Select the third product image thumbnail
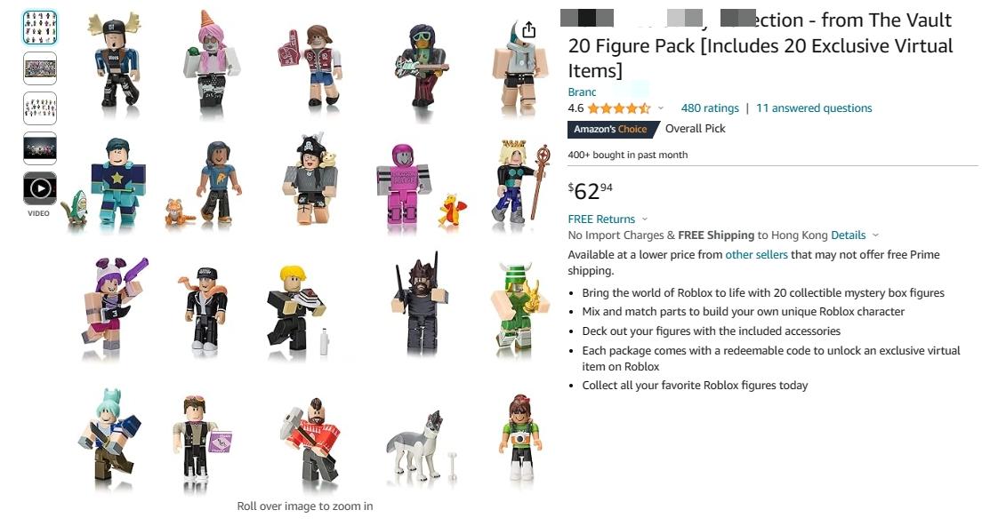Screen dimensions: 990x526 [40, 108]
